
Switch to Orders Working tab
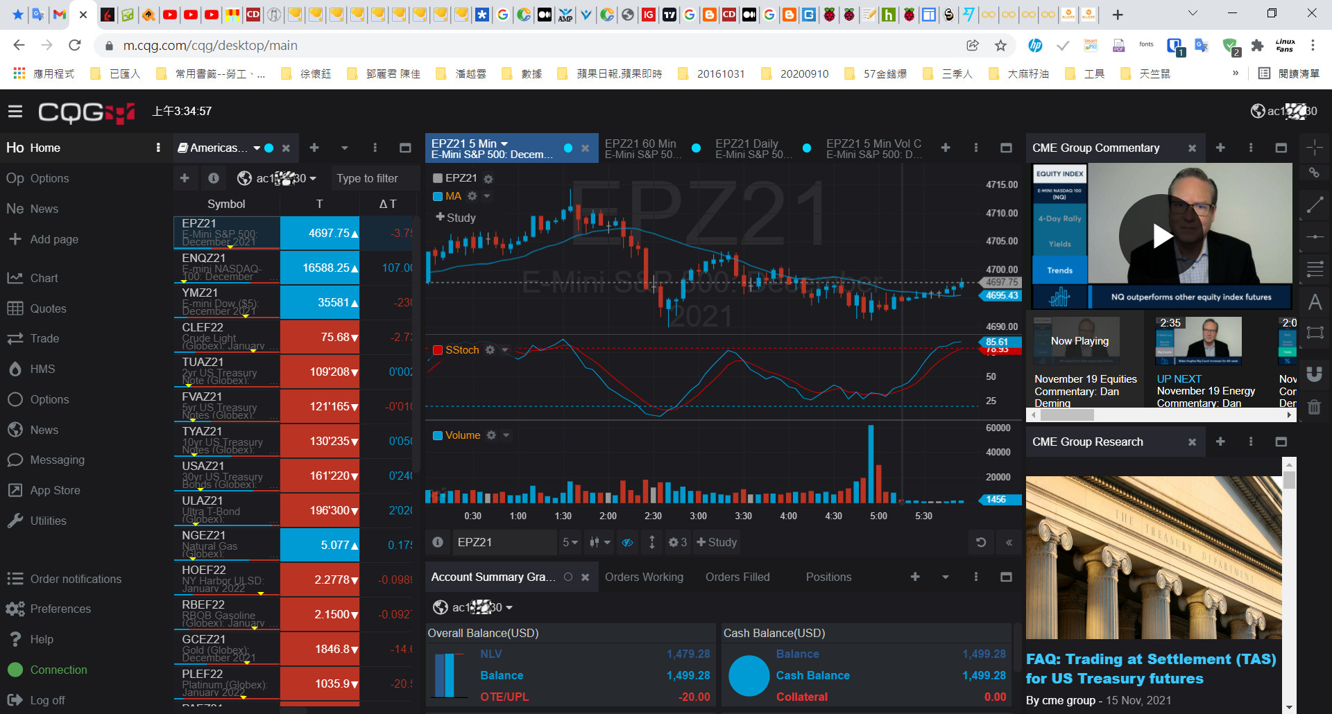pyautogui.click(x=644, y=577)
